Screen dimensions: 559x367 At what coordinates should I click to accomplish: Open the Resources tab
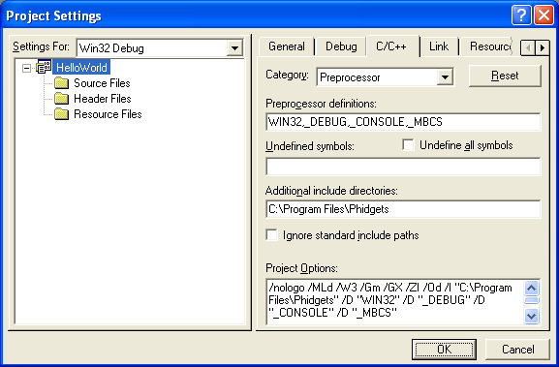(x=486, y=46)
